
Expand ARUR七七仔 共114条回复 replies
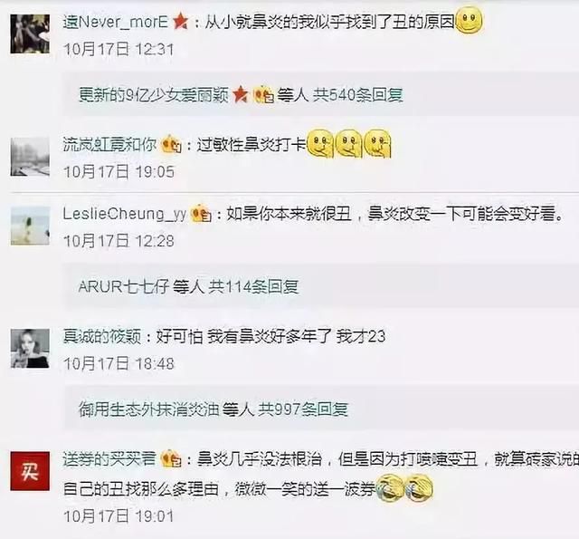tap(188, 286)
